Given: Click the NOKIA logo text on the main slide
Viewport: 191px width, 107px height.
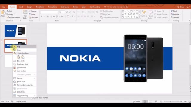Looking at the screenshot, I should [80, 58].
